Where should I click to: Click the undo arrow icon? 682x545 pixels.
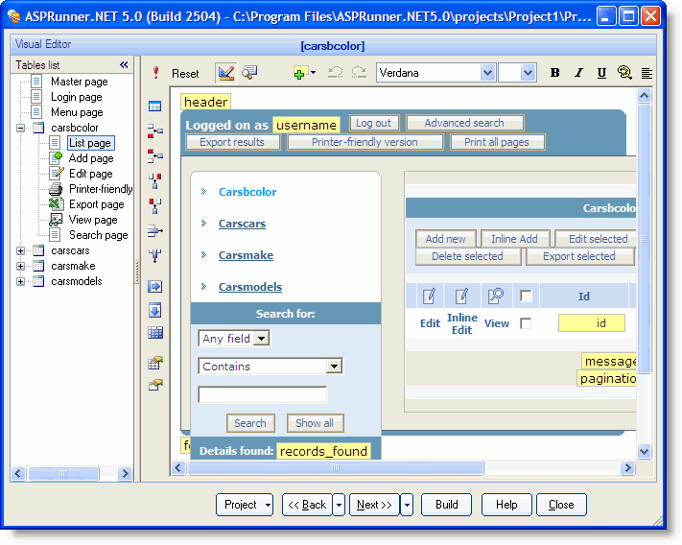tap(335, 72)
